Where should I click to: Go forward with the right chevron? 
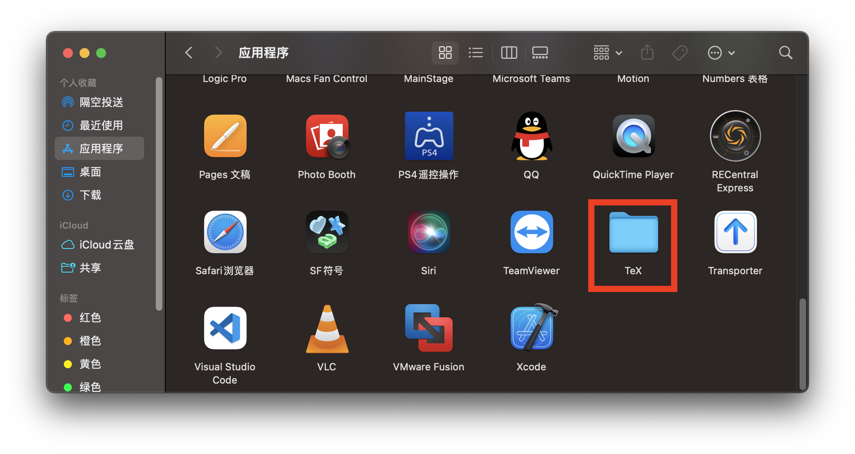[x=218, y=53]
